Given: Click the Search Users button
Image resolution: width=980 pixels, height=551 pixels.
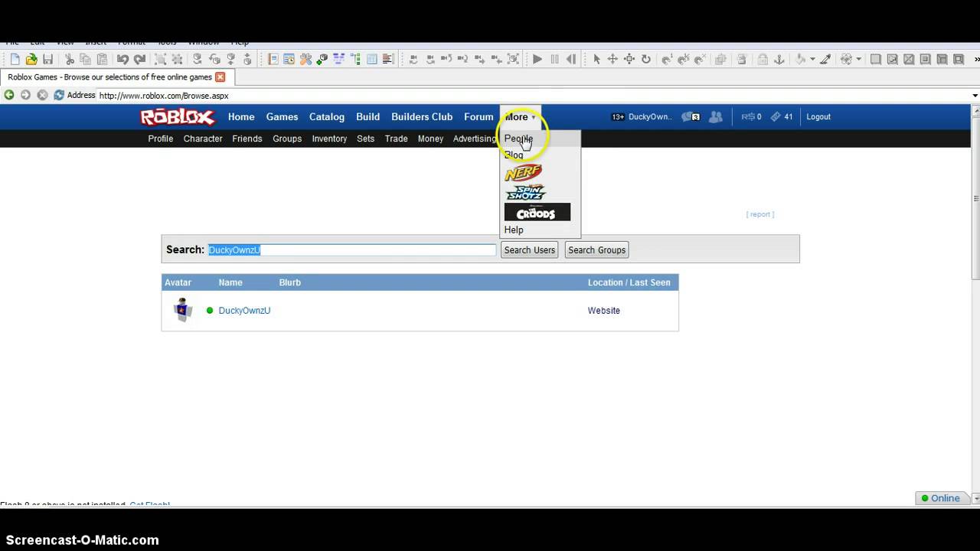Looking at the screenshot, I should [529, 250].
